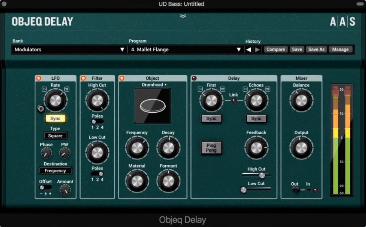366x227 pixels.
Task: Click the Delay Echoes knob
Action: coord(256,100)
